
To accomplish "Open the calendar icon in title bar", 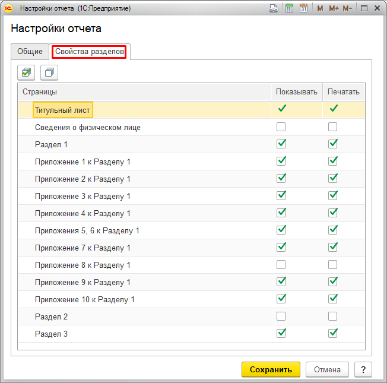I will click(x=303, y=9).
